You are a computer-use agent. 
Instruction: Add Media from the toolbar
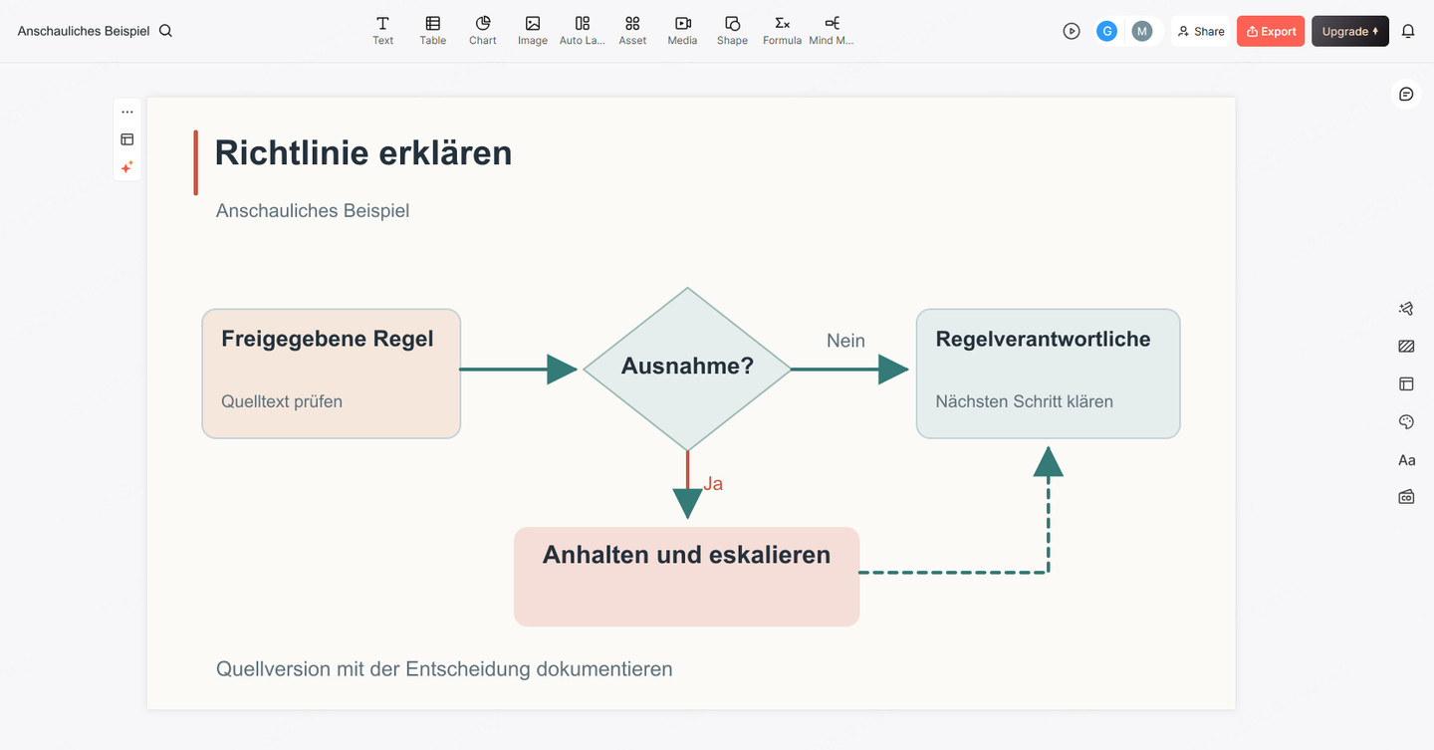coord(682,30)
